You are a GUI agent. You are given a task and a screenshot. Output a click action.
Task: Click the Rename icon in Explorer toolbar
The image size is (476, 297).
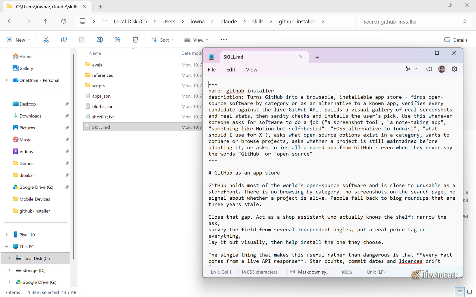click(100, 40)
